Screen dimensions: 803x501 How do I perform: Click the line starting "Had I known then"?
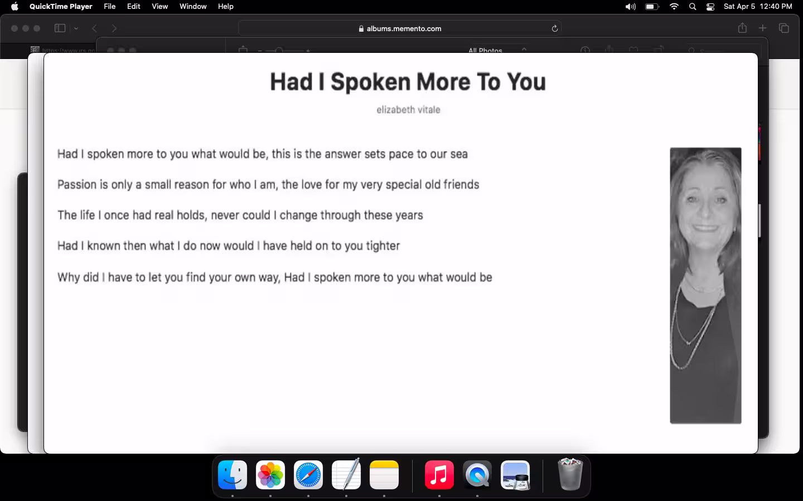pyautogui.click(x=229, y=246)
